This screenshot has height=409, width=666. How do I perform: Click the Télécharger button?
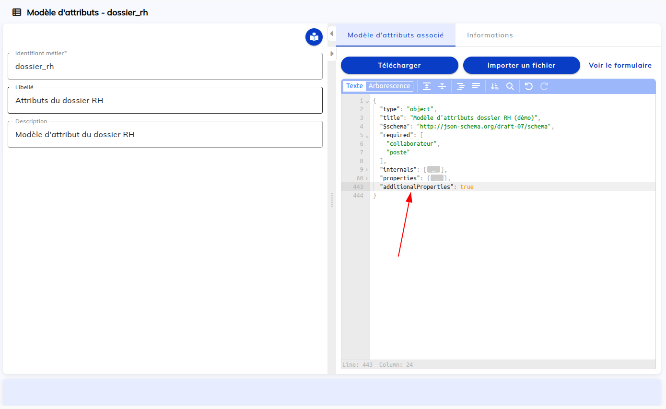(399, 65)
